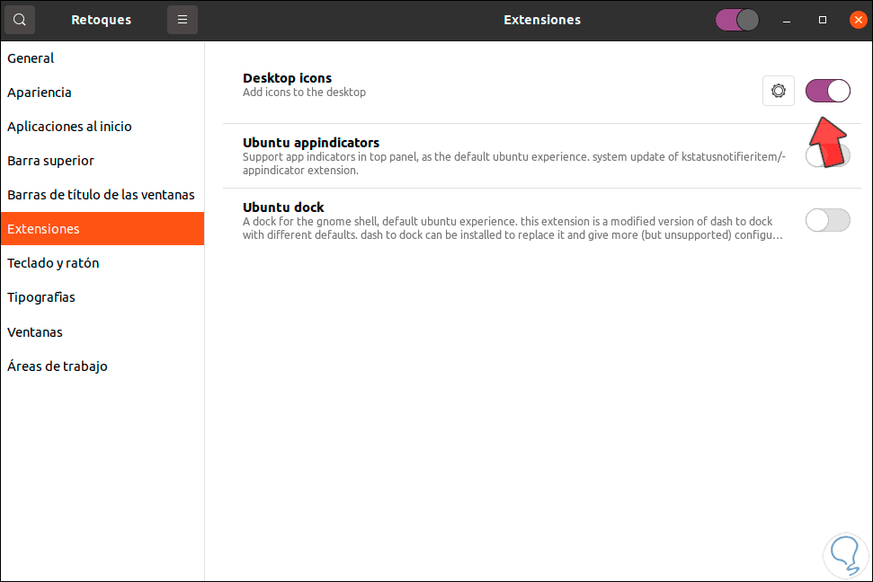Select the highlighted Extensiones entry
Screen dimensions: 873x582
(x=43, y=228)
